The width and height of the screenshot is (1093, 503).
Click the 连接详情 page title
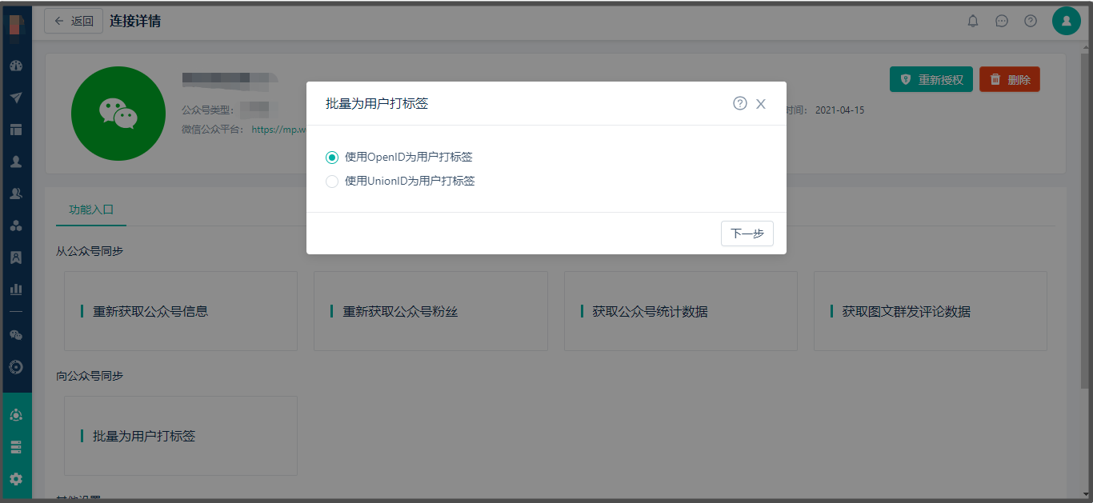(x=135, y=21)
